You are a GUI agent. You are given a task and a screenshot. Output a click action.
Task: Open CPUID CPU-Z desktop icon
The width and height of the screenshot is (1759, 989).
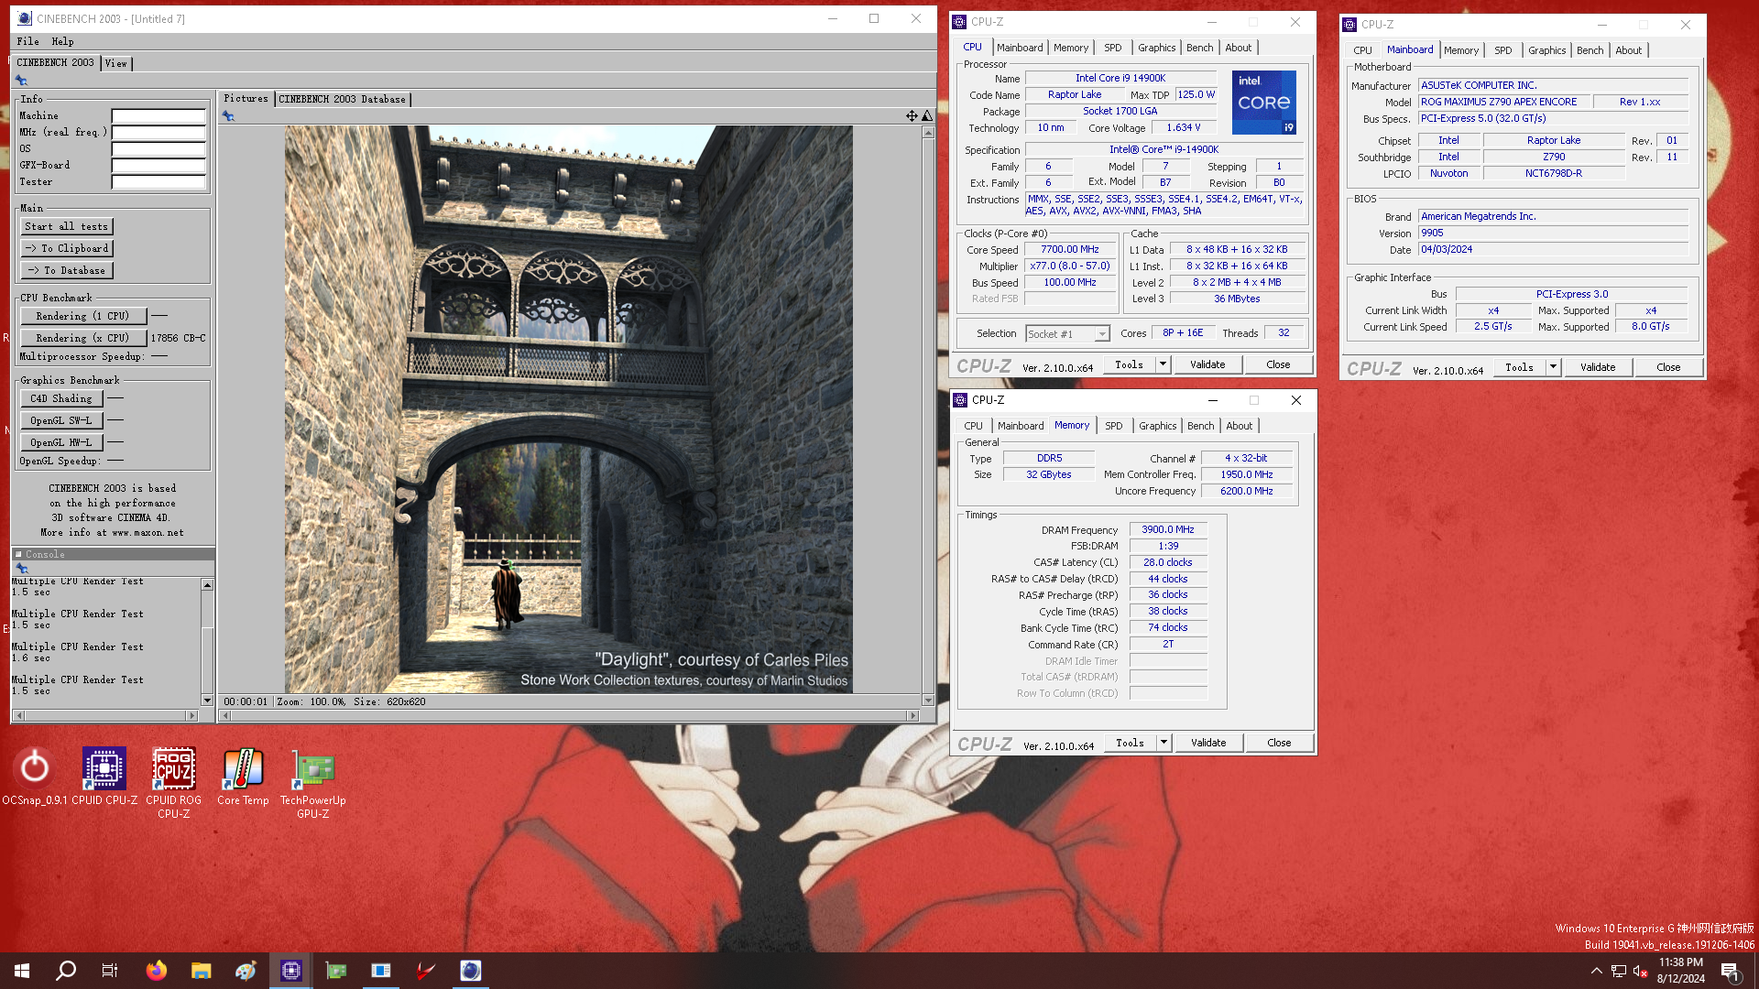tap(104, 777)
